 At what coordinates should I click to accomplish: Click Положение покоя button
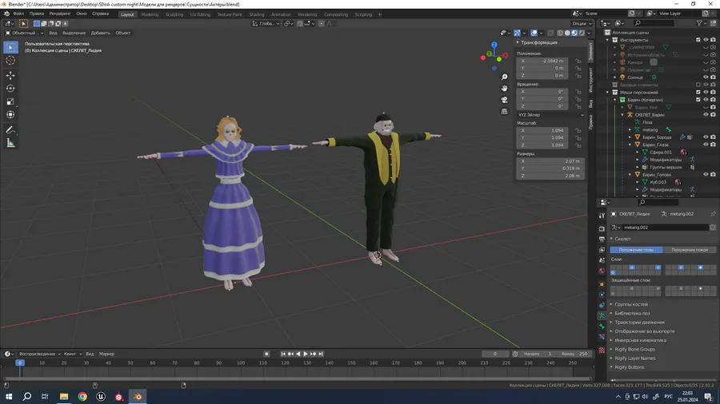[x=690, y=250]
